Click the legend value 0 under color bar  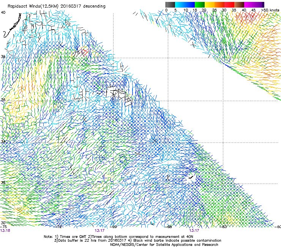pos(166,10)
